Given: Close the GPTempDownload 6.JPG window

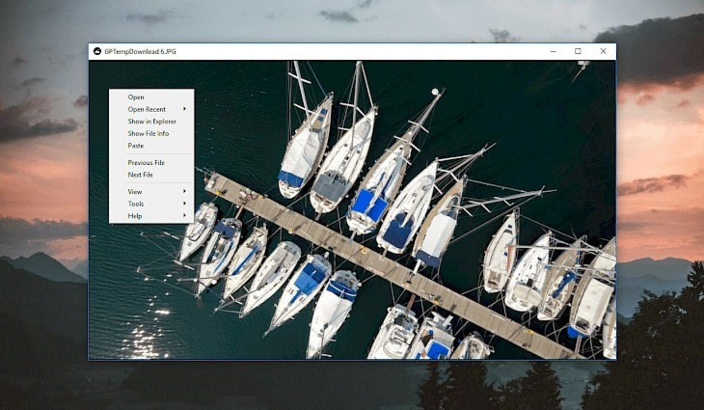Looking at the screenshot, I should point(603,51).
